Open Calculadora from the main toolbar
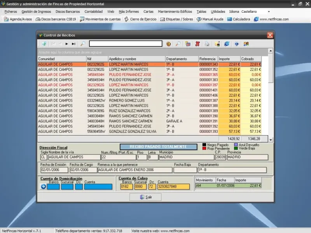 pyautogui.click(x=238, y=19)
